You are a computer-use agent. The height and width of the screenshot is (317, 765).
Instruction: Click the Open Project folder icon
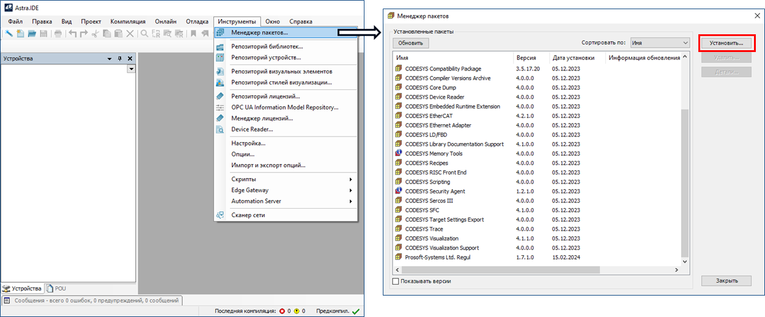(x=32, y=34)
